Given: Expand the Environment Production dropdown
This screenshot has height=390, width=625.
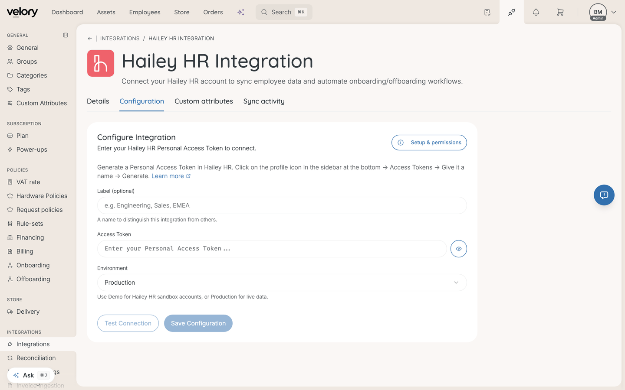Looking at the screenshot, I should (x=282, y=283).
